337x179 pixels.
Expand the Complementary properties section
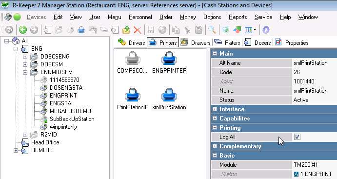(x=215, y=146)
